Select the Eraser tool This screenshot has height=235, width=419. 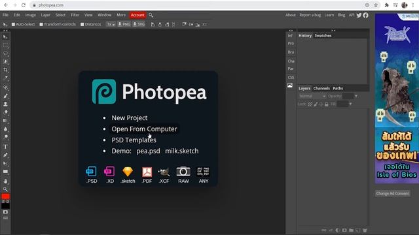5,112
